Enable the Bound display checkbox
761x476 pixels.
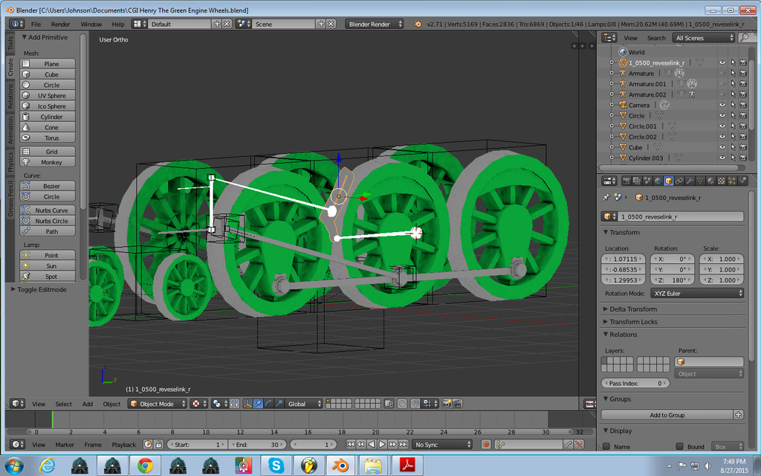click(679, 446)
